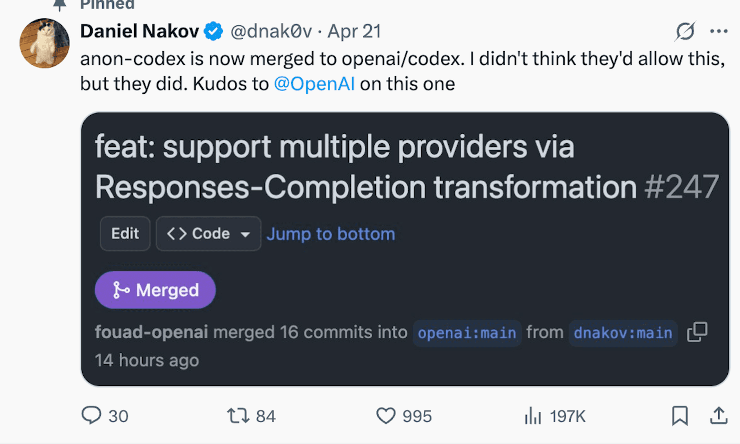Like the tweet with heart icon

(x=386, y=416)
